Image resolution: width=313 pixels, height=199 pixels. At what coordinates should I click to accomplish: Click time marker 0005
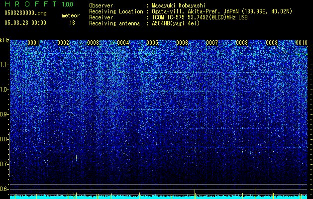[x=152, y=43]
